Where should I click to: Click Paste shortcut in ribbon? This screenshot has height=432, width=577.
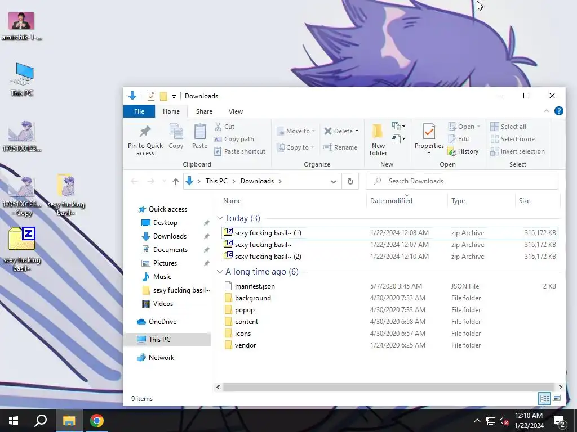click(239, 151)
